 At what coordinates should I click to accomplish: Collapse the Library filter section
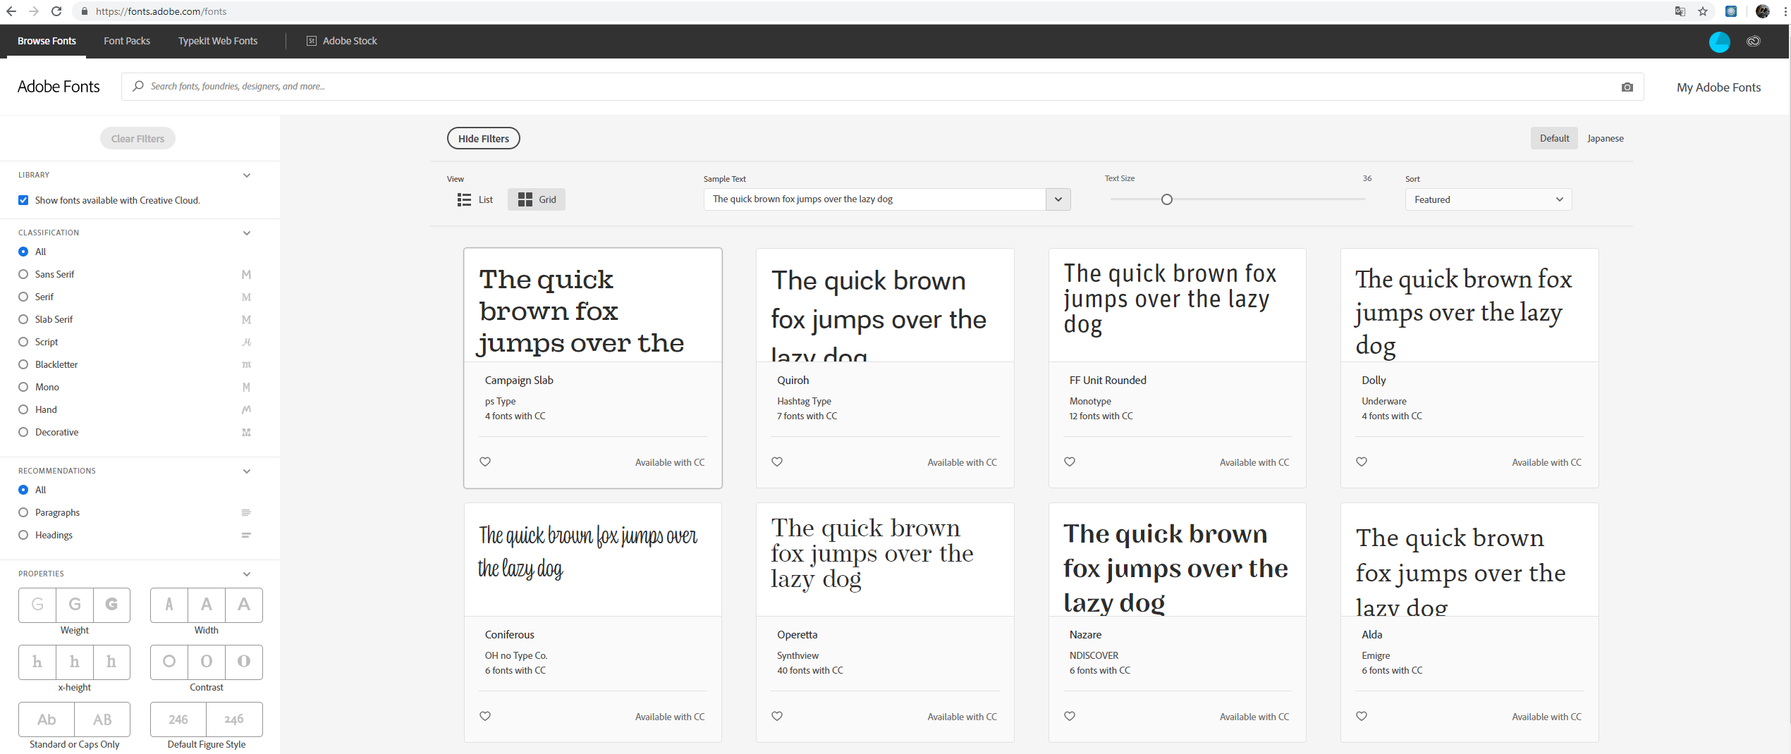[x=247, y=175]
